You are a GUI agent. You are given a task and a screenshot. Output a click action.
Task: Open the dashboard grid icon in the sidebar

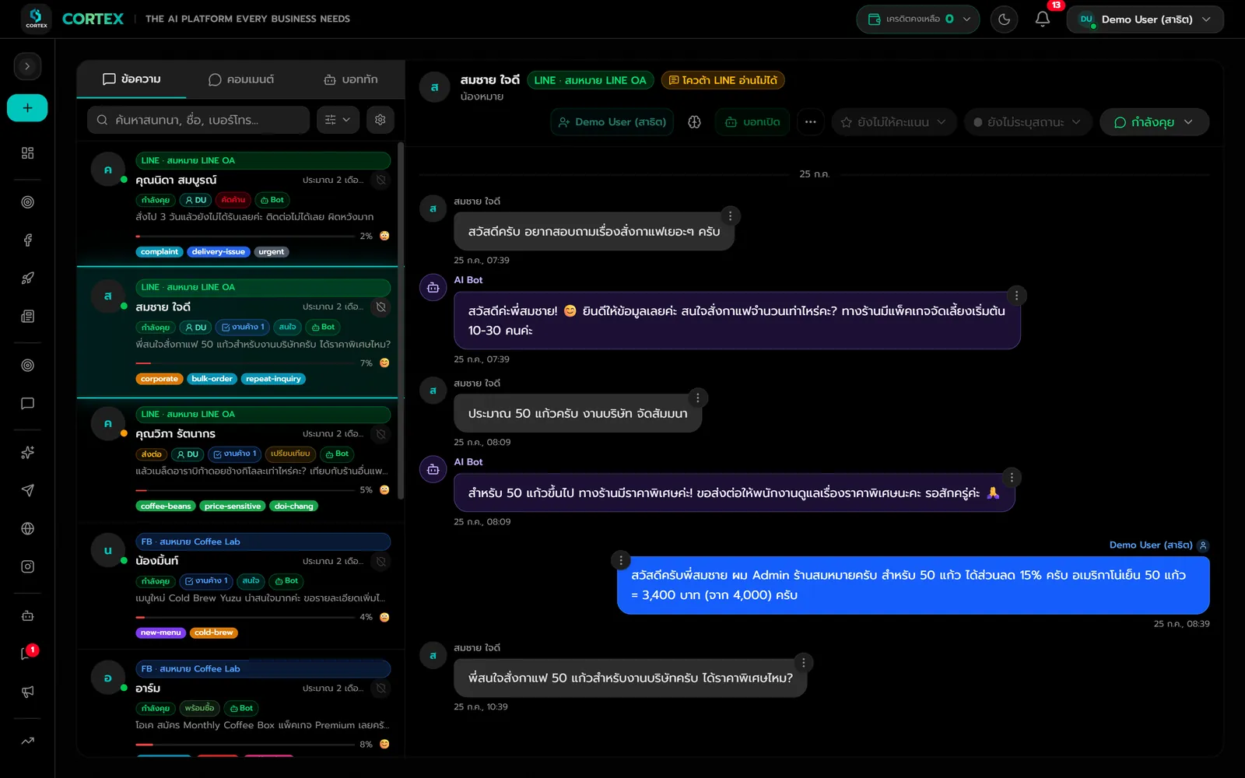27,153
